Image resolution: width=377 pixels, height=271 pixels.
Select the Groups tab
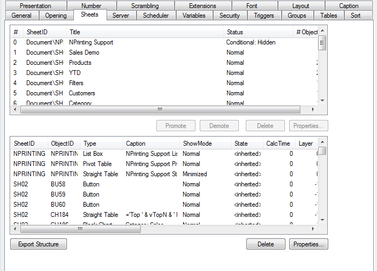click(297, 16)
